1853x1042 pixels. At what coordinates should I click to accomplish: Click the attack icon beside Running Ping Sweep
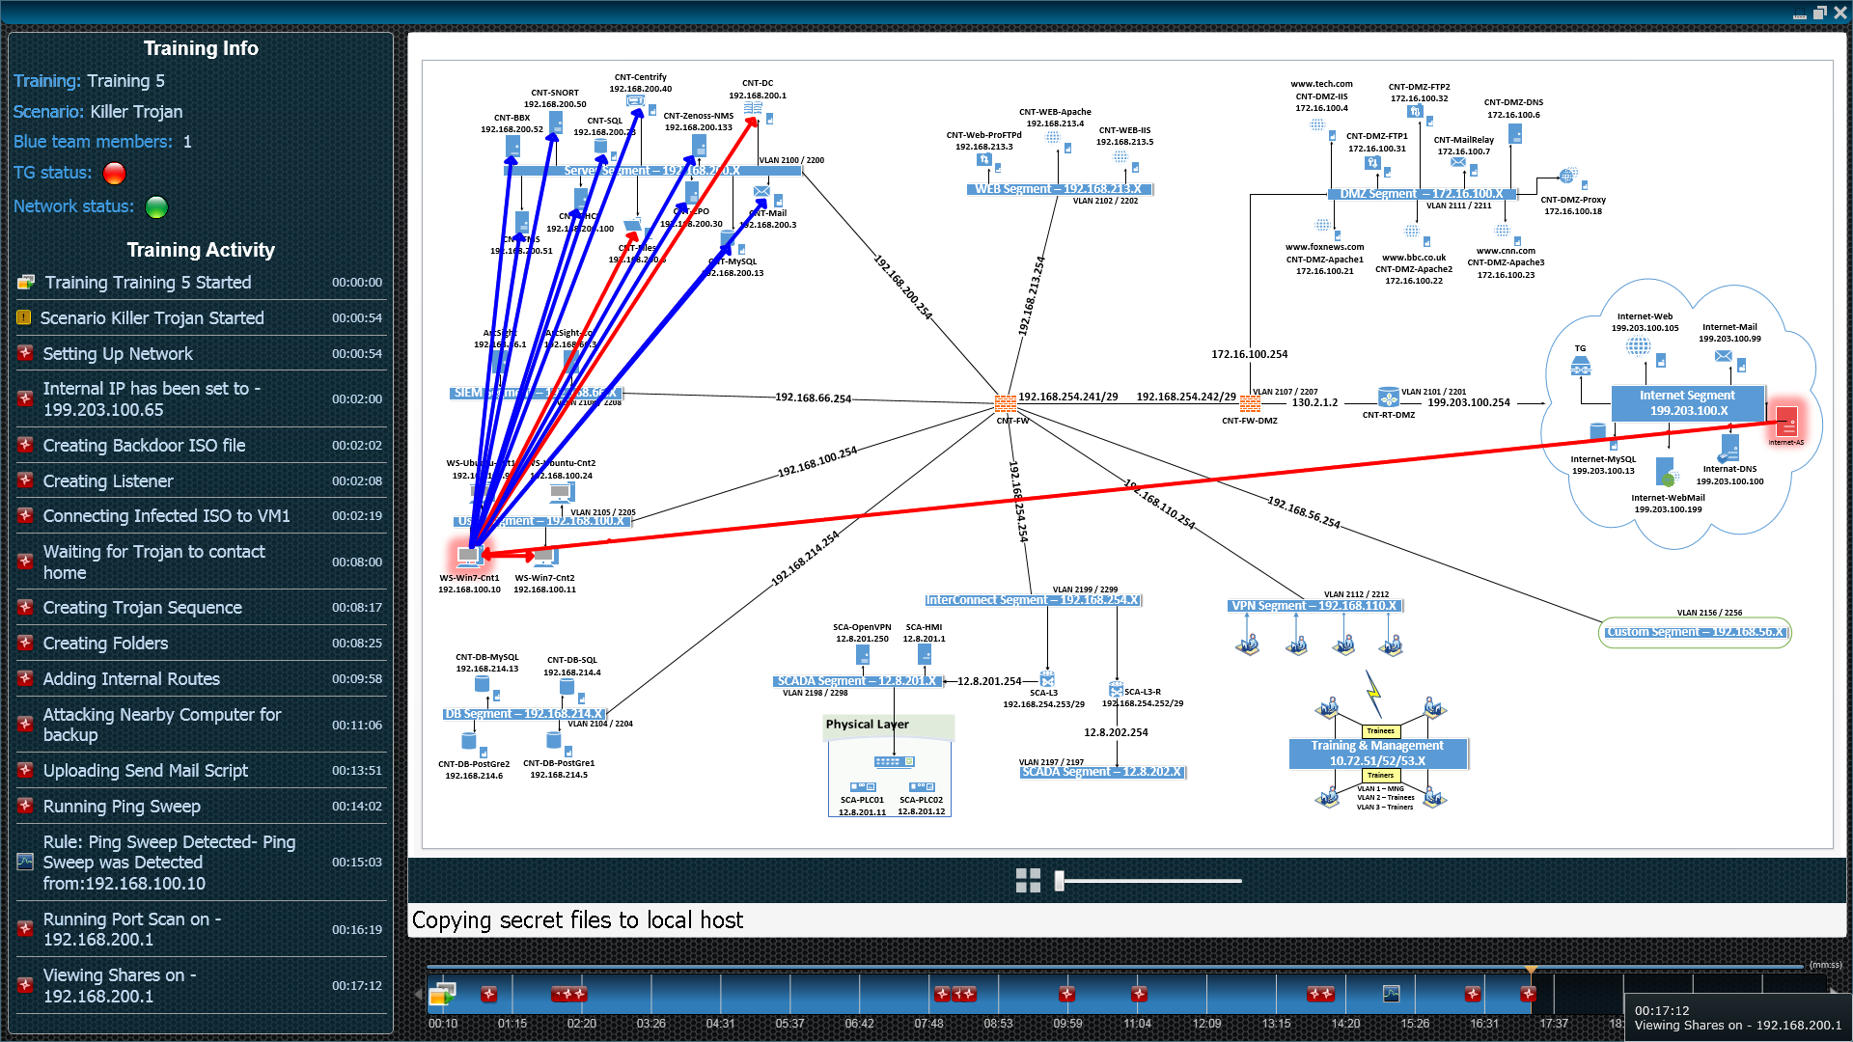(25, 806)
